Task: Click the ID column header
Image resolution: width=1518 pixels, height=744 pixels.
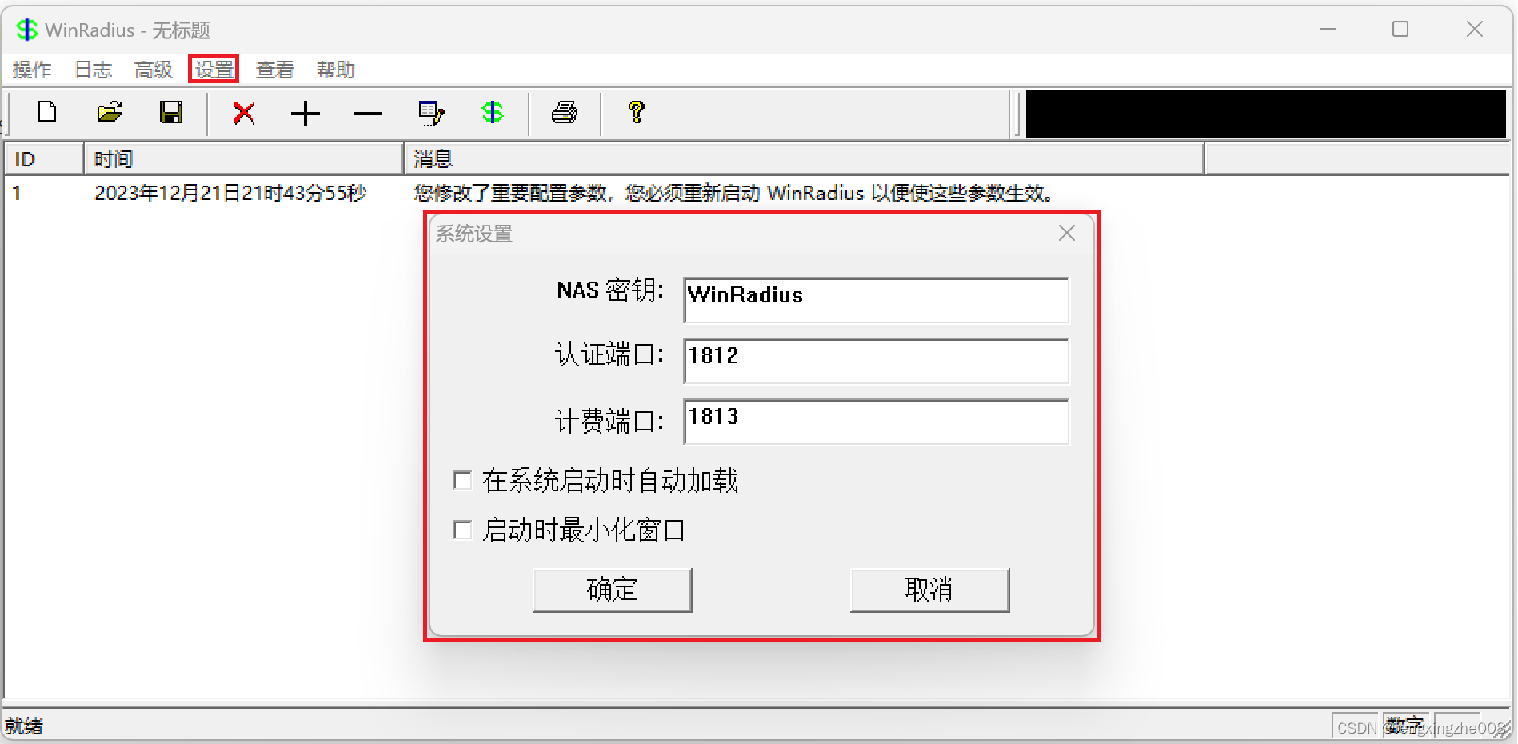Action: (44, 159)
